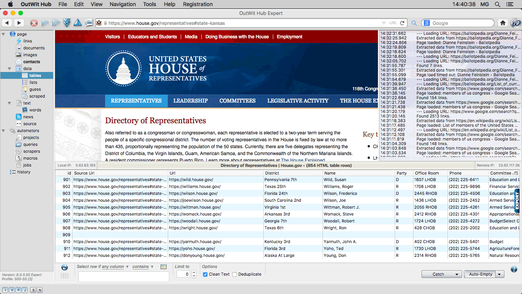Select the contacts view in sidebar
Viewport: 522px width, 294px height.
[32, 62]
